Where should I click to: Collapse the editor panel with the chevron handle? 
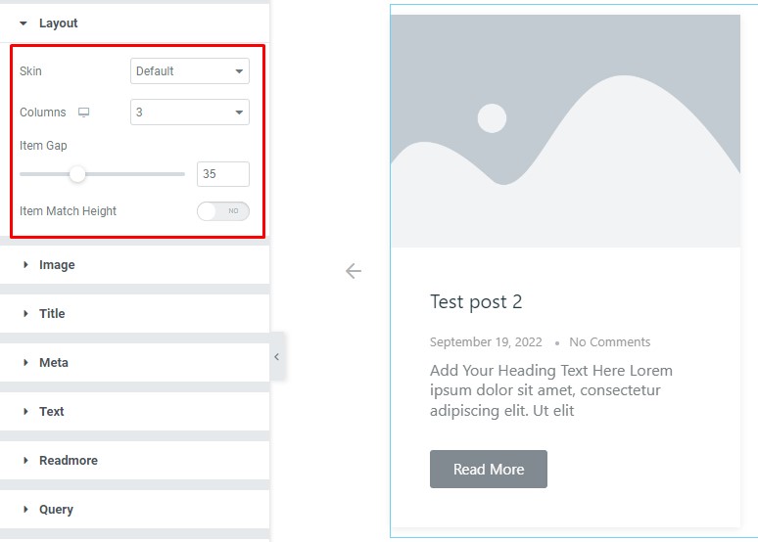coord(276,357)
